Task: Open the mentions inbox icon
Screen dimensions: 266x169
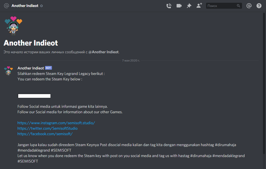Action: [x=249, y=6]
